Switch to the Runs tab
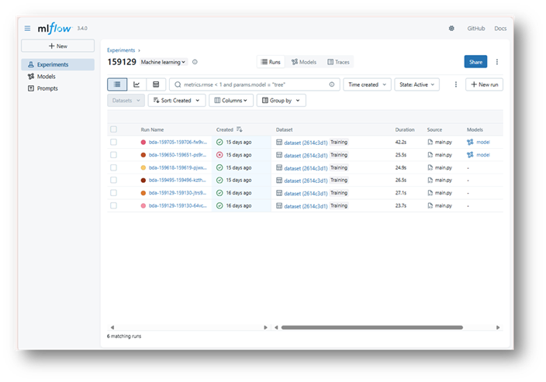This screenshot has height=382, width=546. tap(271, 62)
